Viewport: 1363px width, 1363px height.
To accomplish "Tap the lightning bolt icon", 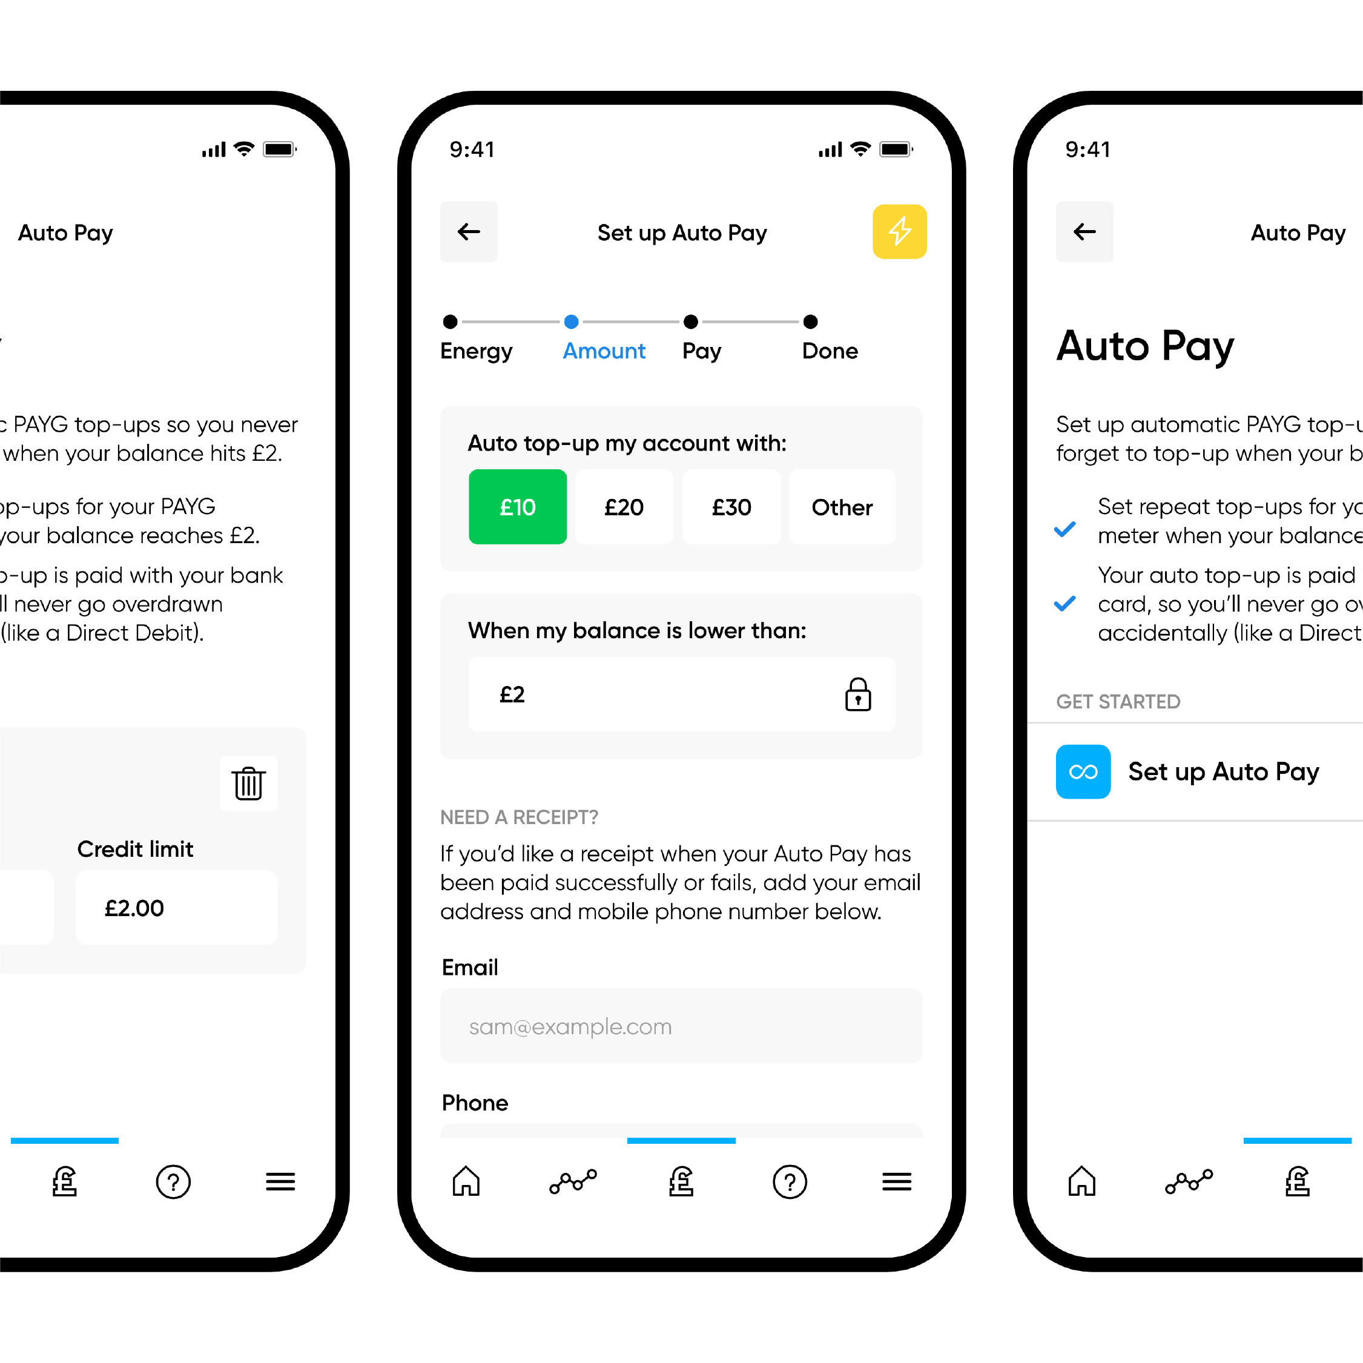I will pyautogui.click(x=899, y=232).
